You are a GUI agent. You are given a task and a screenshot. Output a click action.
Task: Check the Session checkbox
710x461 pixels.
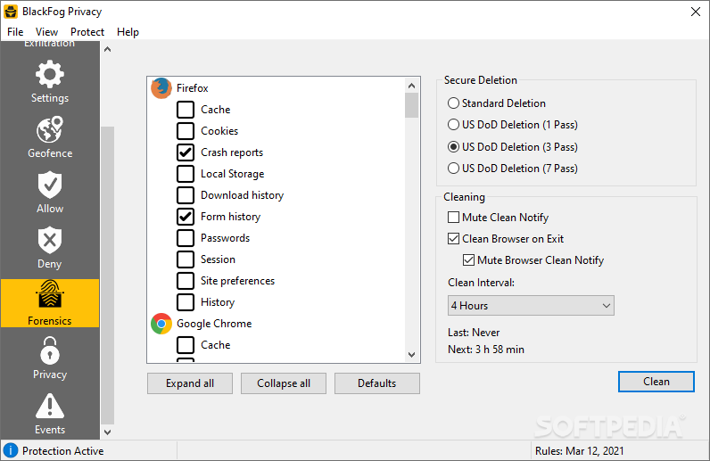coord(186,259)
